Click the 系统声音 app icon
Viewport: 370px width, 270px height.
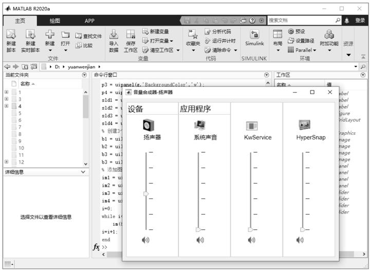coord(200,125)
